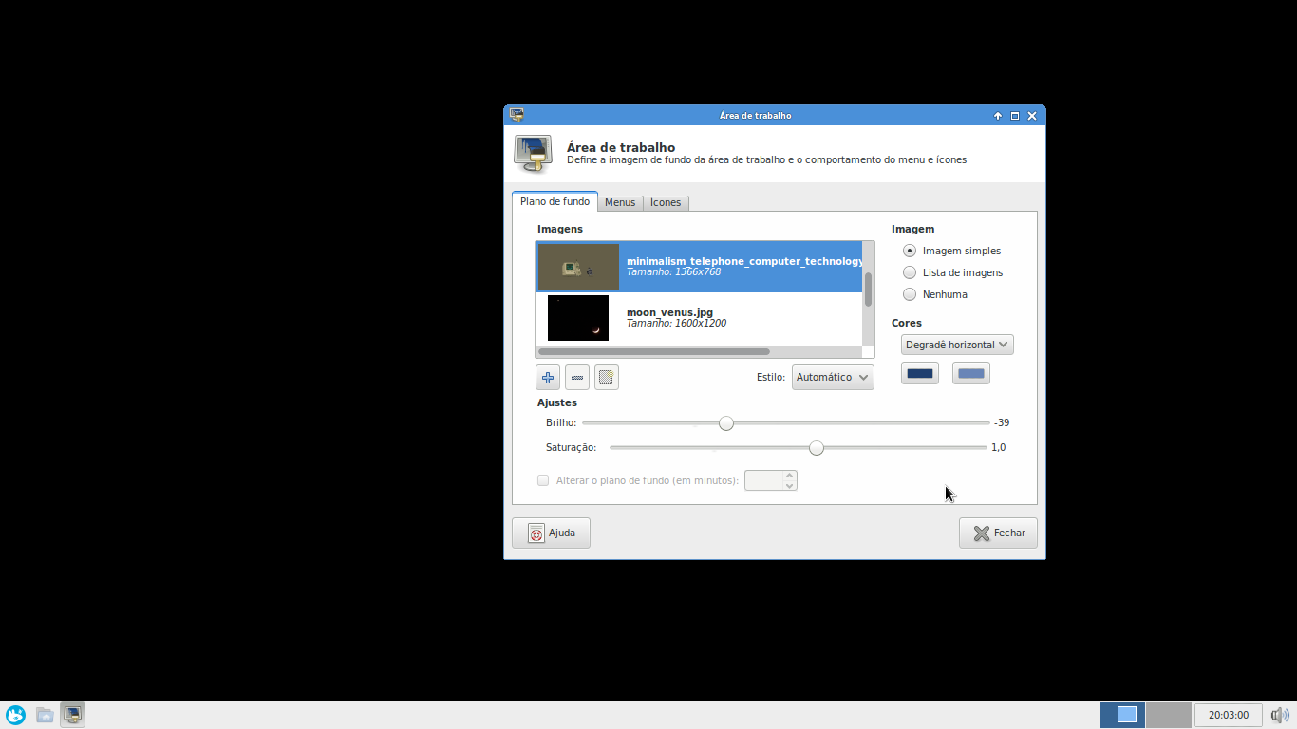Image resolution: width=1297 pixels, height=729 pixels.
Task: Select the moon_venus.jpg image thumbnail
Action: [x=578, y=318]
